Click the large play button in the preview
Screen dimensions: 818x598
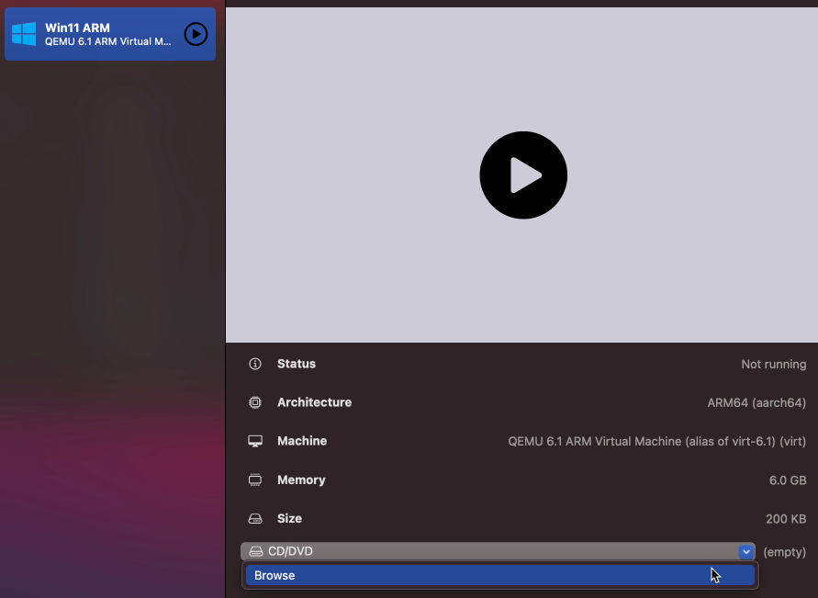(523, 175)
